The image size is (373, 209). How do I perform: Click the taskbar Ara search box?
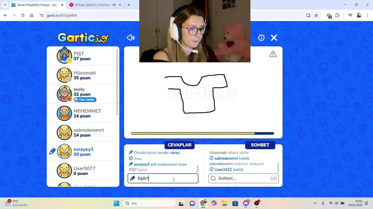[x=149, y=203]
